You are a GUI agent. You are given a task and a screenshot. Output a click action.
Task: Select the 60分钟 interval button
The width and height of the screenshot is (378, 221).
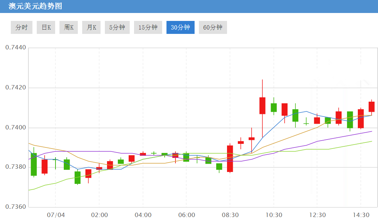pos(213,27)
